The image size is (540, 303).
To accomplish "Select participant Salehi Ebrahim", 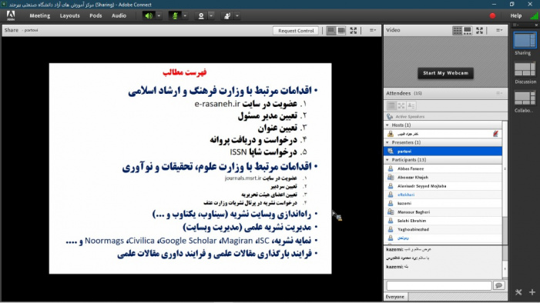I will tap(443, 221).
